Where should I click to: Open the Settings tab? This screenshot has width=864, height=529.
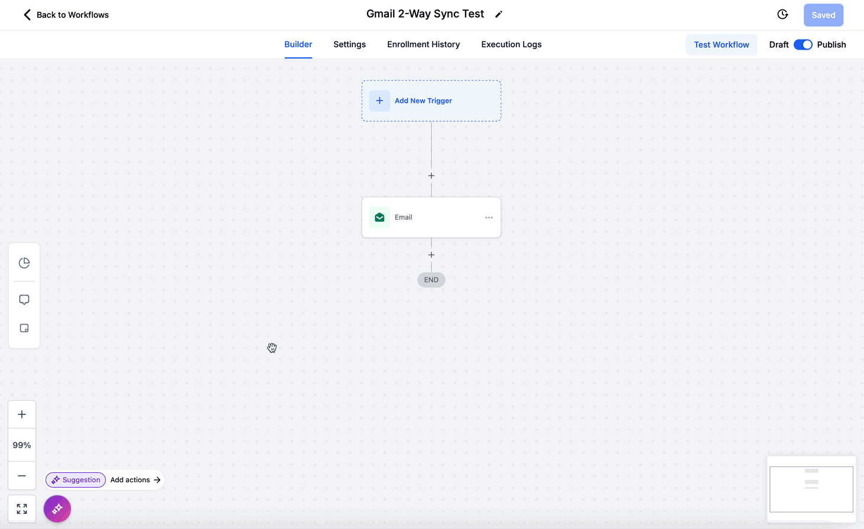point(349,44)
